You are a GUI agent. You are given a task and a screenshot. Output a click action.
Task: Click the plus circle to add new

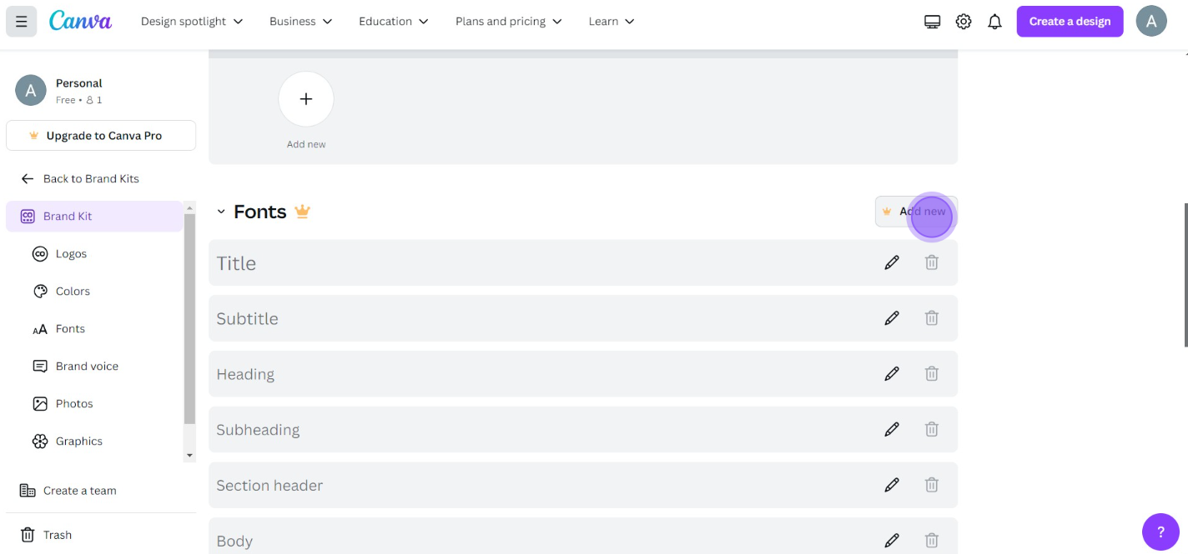(x=306, y=99)
